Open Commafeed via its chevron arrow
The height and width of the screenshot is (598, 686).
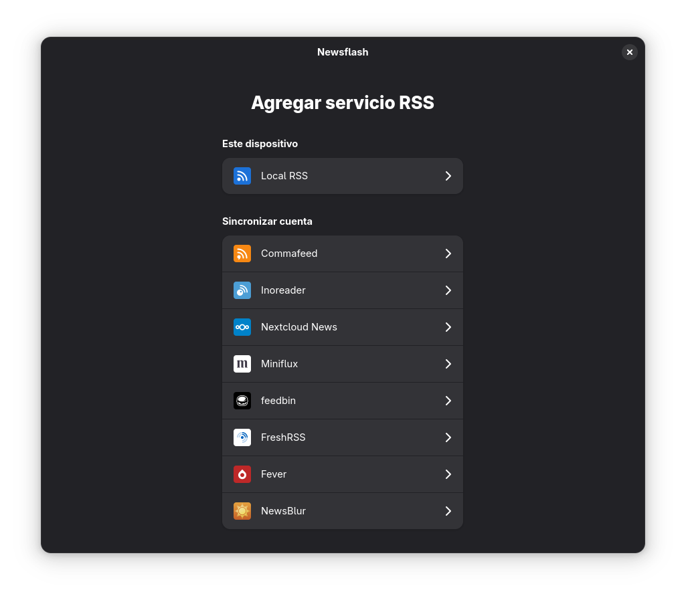[x=448, y=254]
